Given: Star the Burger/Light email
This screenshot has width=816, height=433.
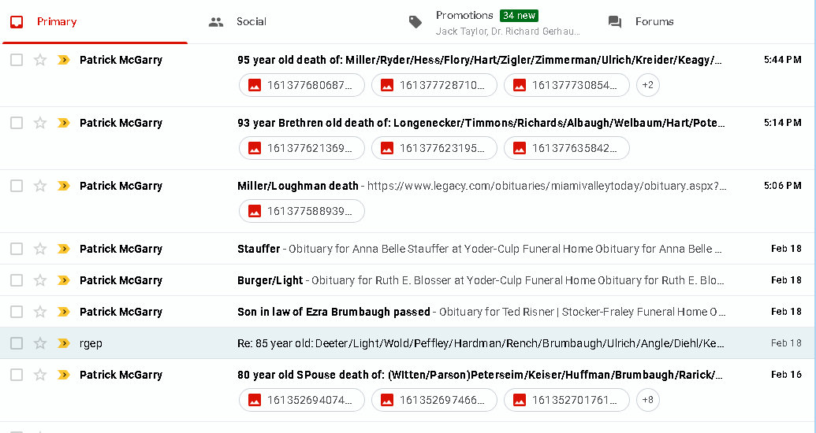Looking at the screenshot, I should pos(40,280).
